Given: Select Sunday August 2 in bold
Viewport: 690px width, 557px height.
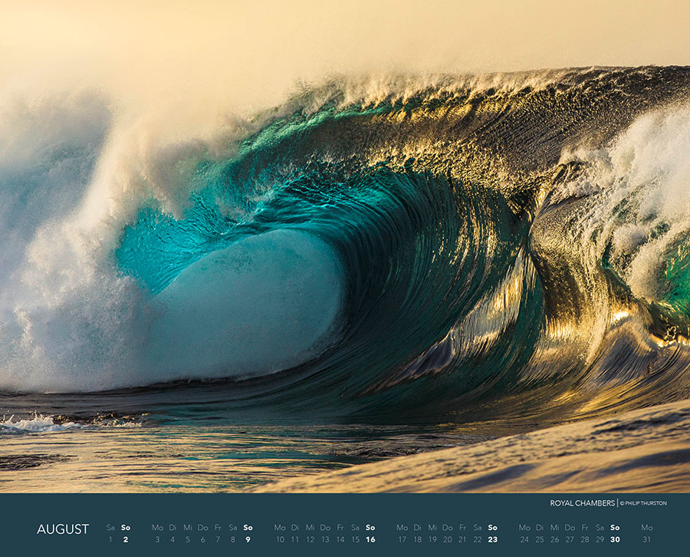Looking at the screenshot, I should (x=126, y=539).
